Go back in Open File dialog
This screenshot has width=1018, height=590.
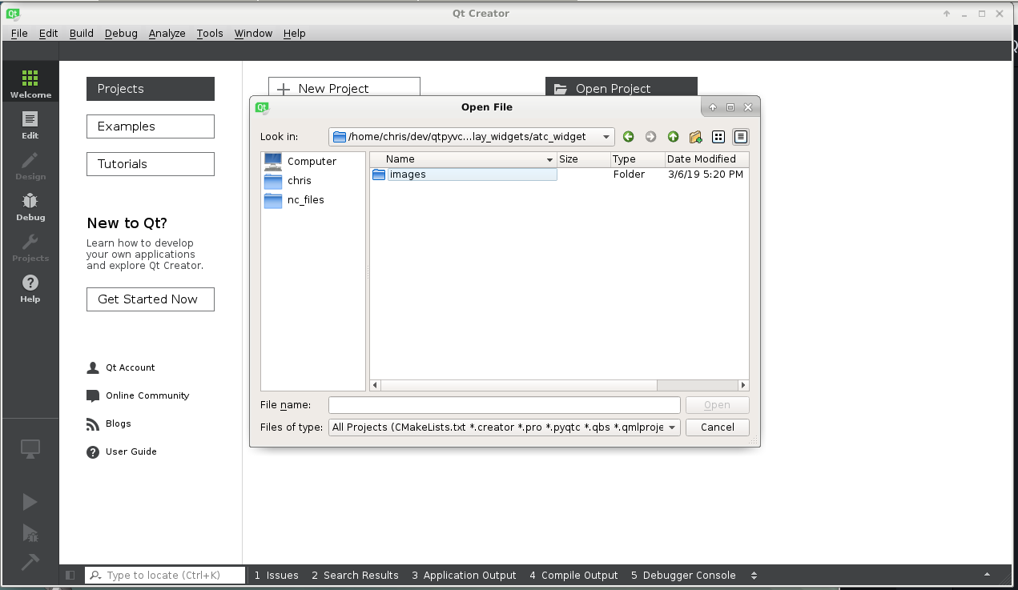pos(628,137)
